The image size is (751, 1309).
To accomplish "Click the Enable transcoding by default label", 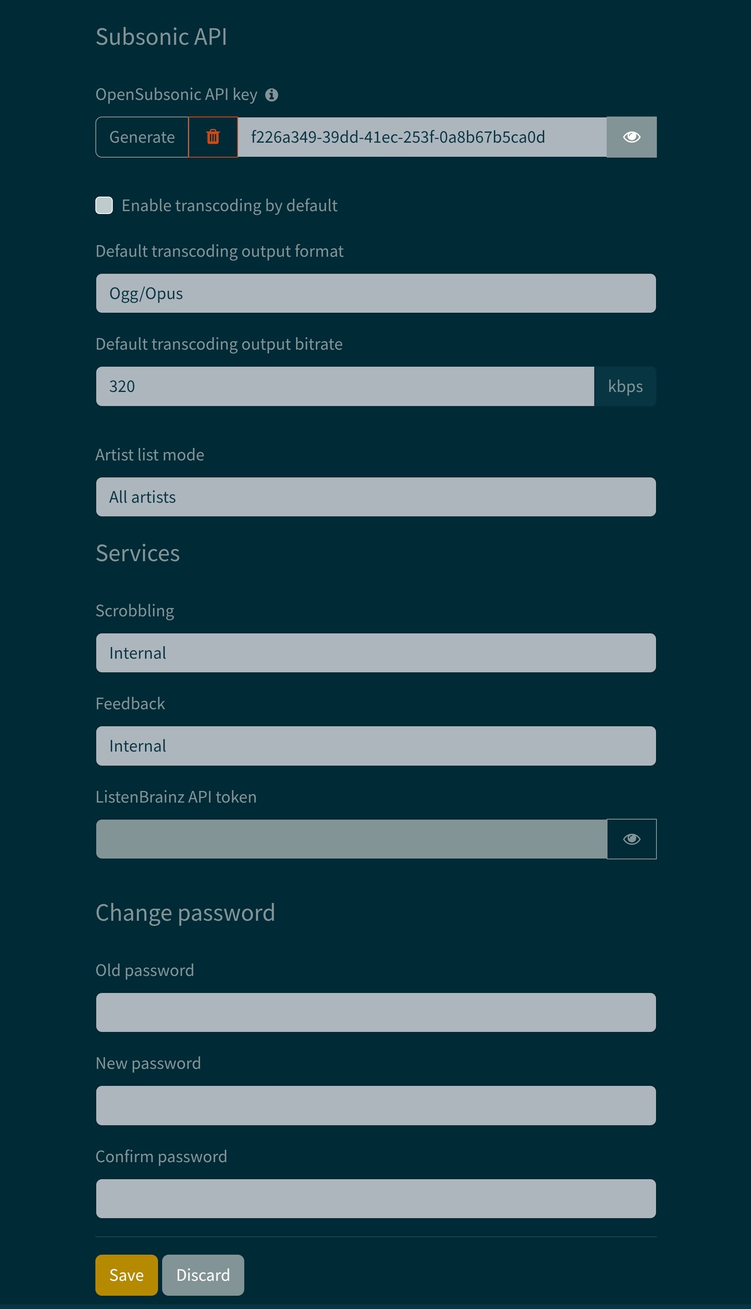I will click(x=229, y=206).
